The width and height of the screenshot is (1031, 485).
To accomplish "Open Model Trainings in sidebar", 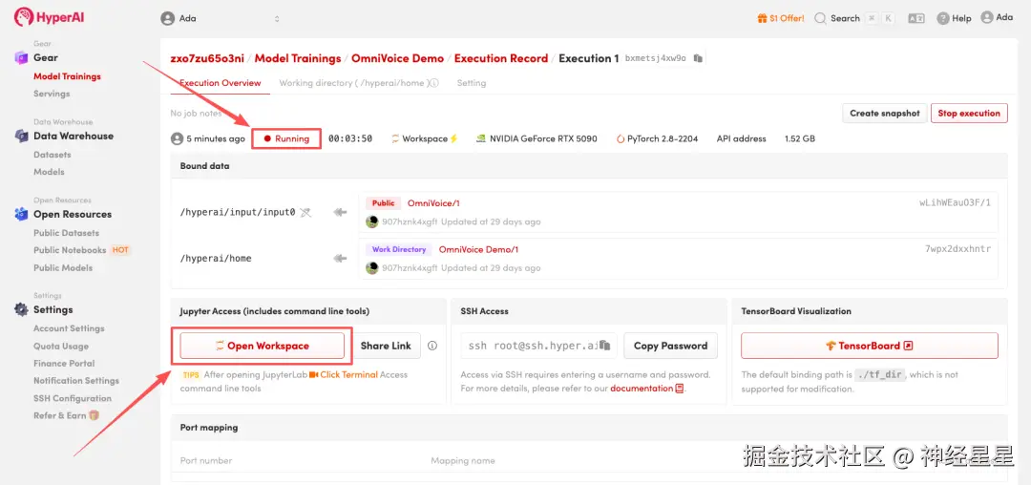I will coord(67,76).
